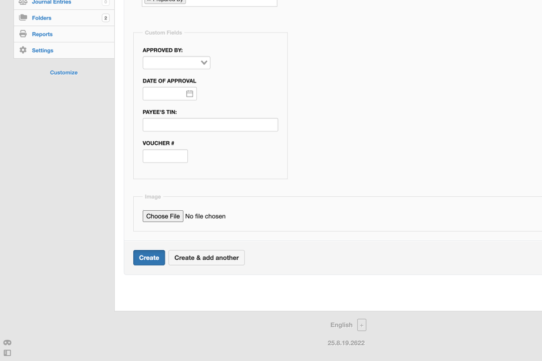Click the Reports printer icon
The height and width of the screenshot is (361, 542).
click(x=23, y=34)
